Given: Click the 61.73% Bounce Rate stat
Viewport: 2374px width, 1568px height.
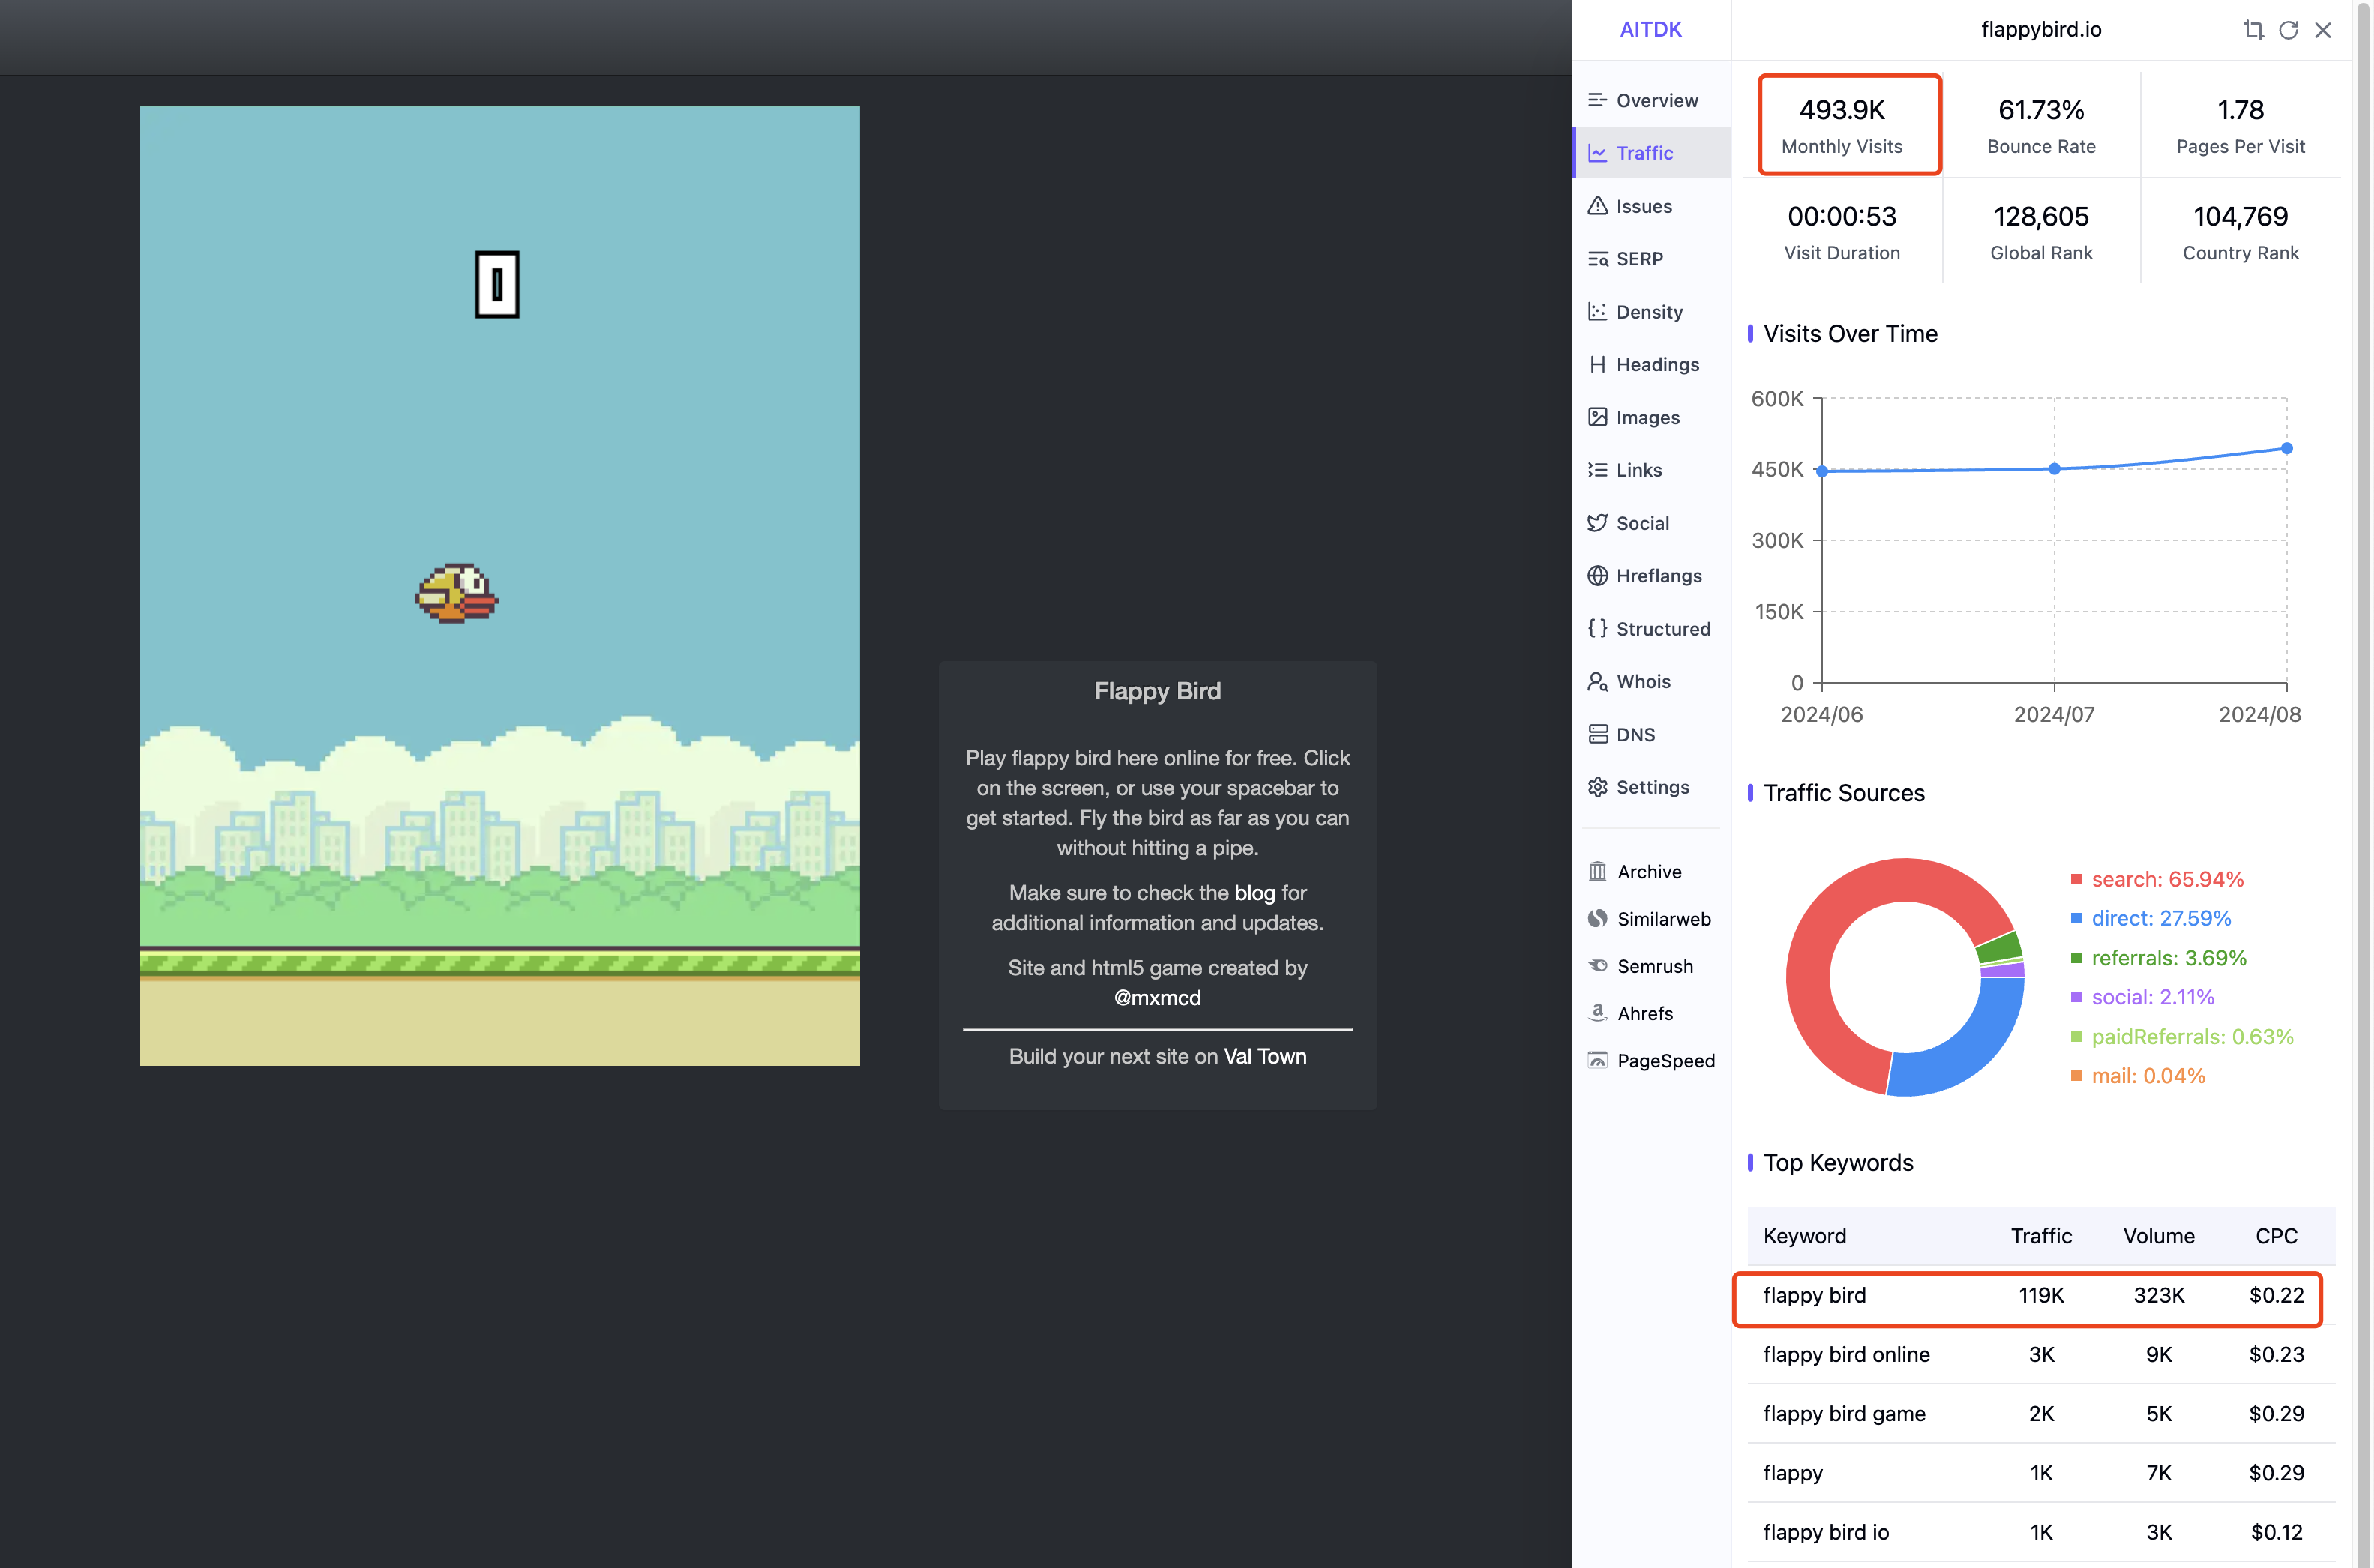Looking at the screenshot, I should [x=2041, y=125].
